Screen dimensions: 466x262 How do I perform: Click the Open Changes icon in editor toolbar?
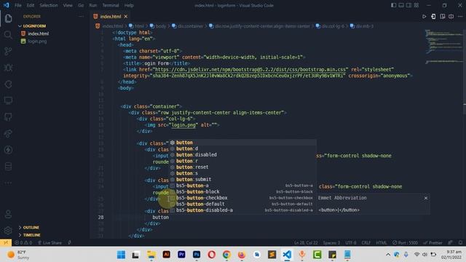(x=433, y=17)
